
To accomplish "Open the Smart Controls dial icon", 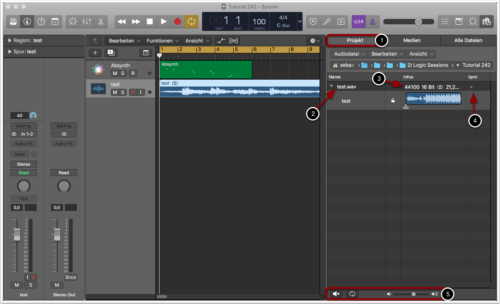I will 73,22.
